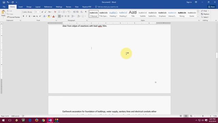Click Sign in link
218x123 pixels.
coord(189,2)
